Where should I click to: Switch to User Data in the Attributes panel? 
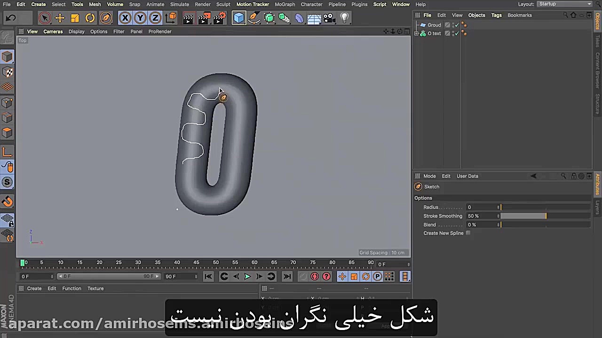(x=467, y=176)
